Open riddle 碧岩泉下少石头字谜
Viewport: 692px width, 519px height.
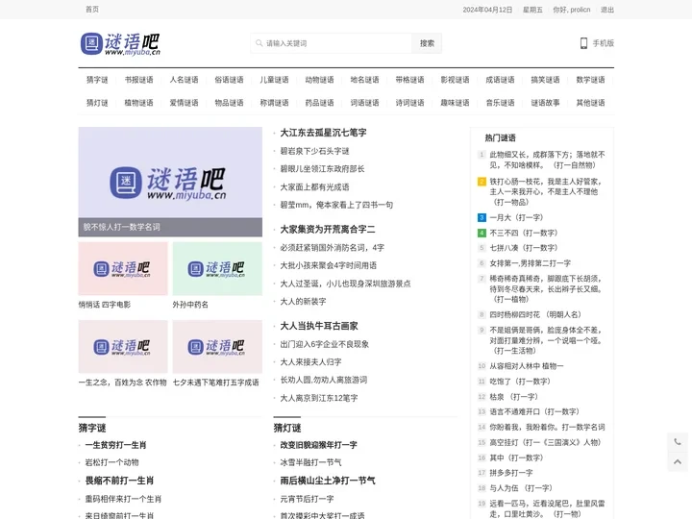(x=314, y=151)
